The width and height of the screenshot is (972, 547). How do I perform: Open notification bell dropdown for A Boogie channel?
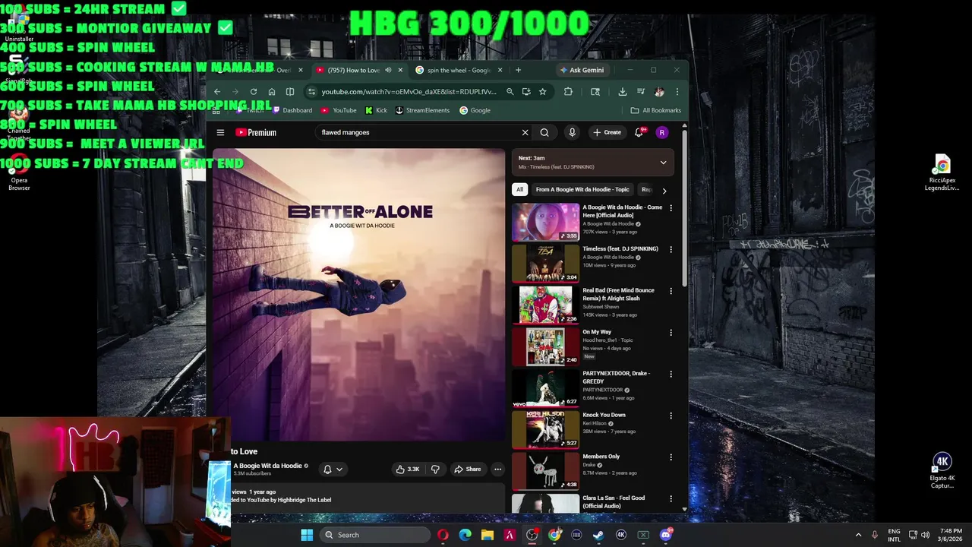click(333, 469)
